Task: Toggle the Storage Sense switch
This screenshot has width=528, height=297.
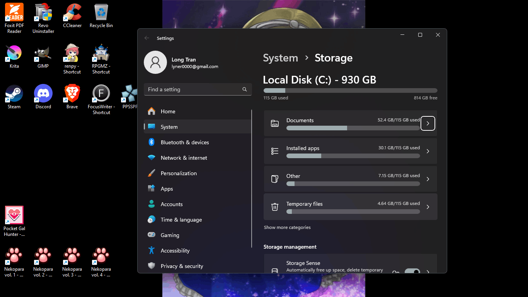Action: 412,271
